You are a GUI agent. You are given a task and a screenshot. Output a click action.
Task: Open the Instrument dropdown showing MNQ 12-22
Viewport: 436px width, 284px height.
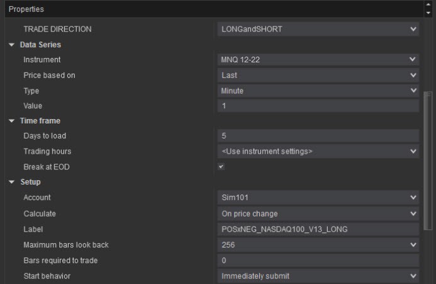pos(318,60)
